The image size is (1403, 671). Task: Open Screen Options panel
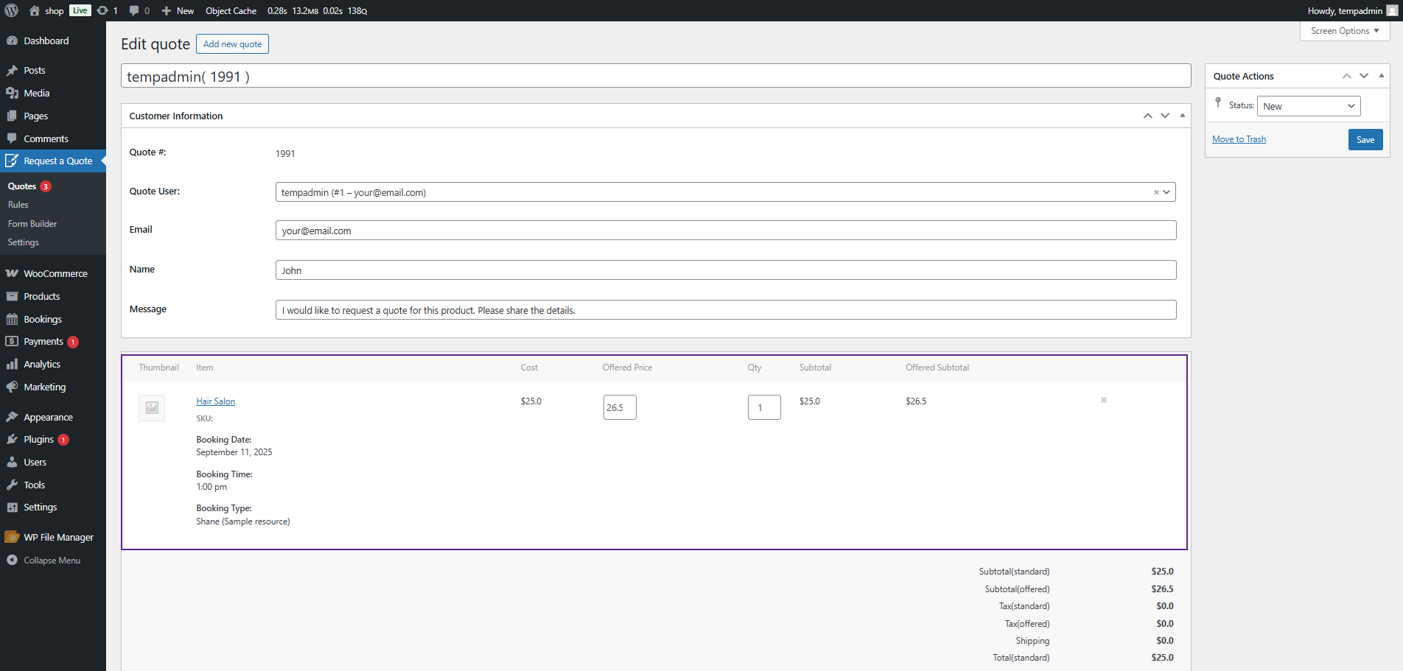(1344, 31)
